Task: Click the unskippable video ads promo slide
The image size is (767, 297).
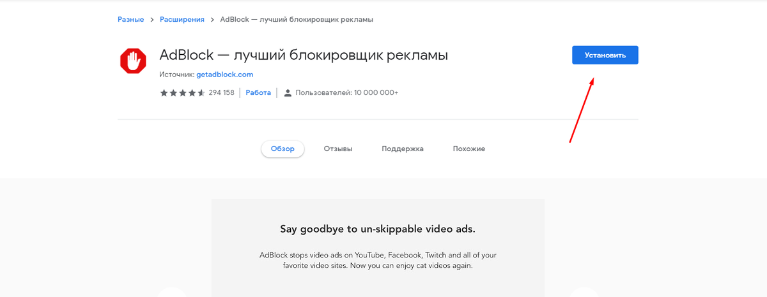Action: coord(378,248)
